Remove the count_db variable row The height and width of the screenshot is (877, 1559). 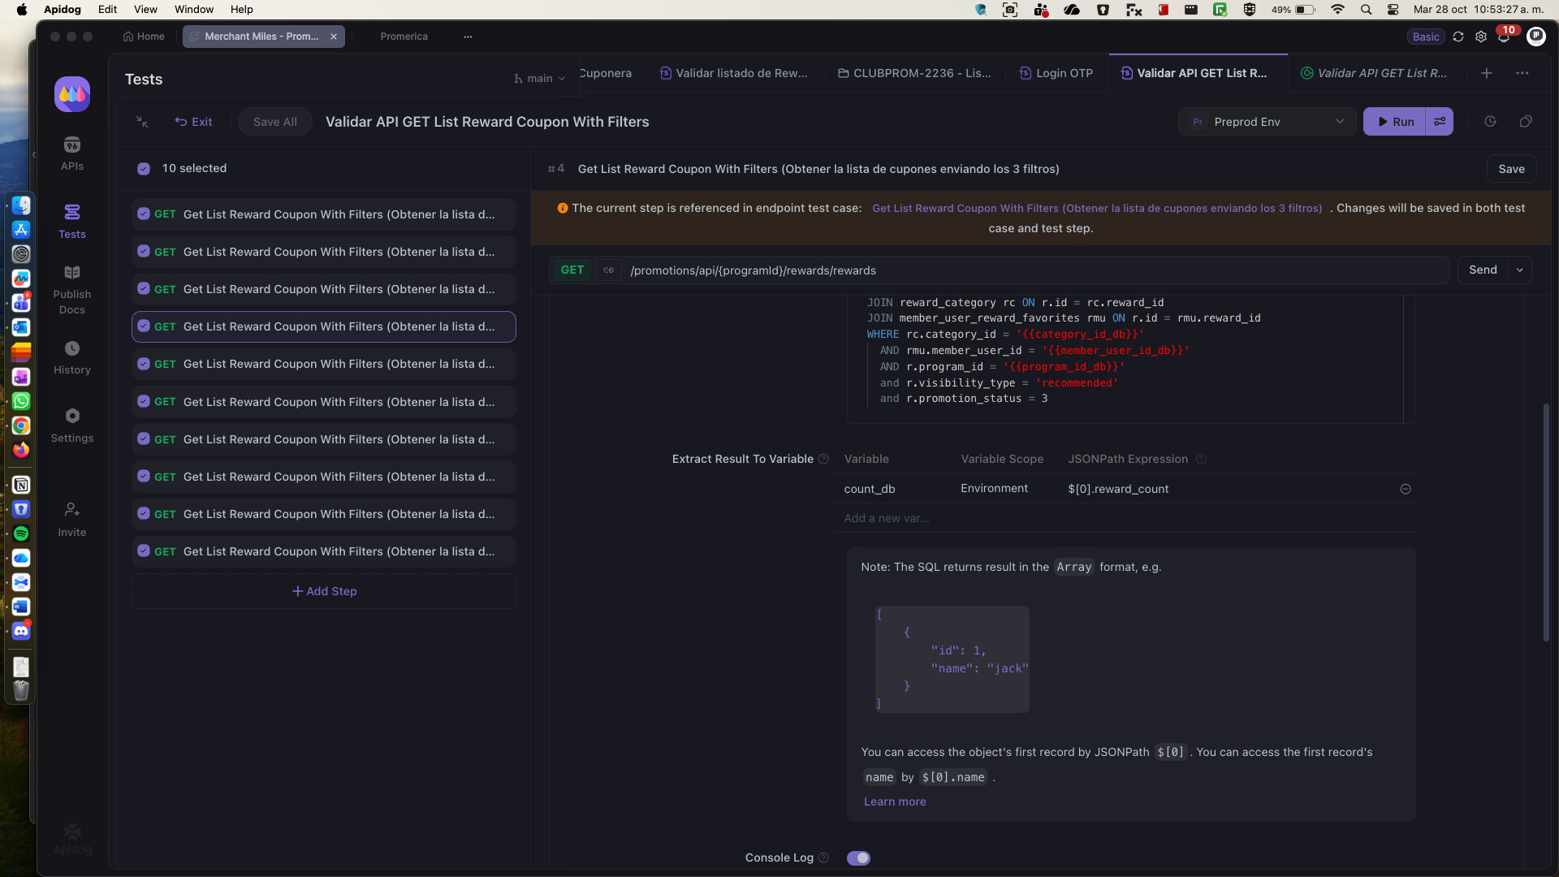point(1406,489)
